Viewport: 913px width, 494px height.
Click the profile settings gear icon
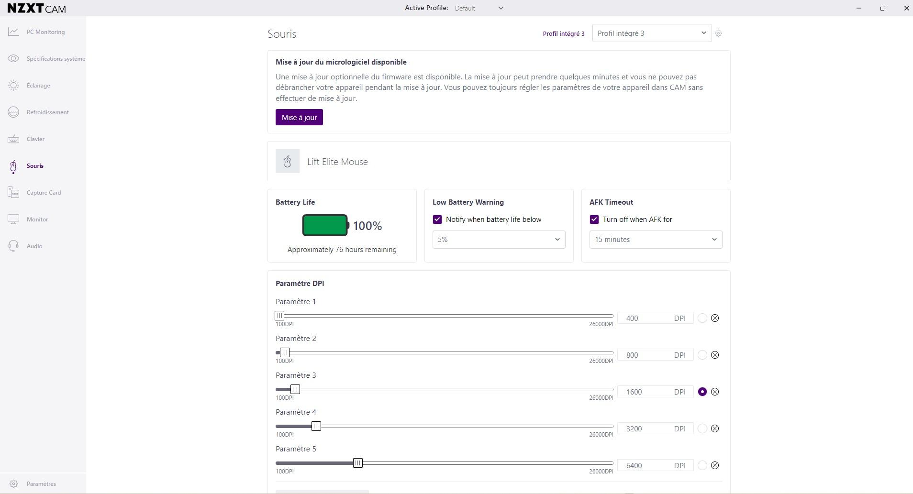pos(718,33)
